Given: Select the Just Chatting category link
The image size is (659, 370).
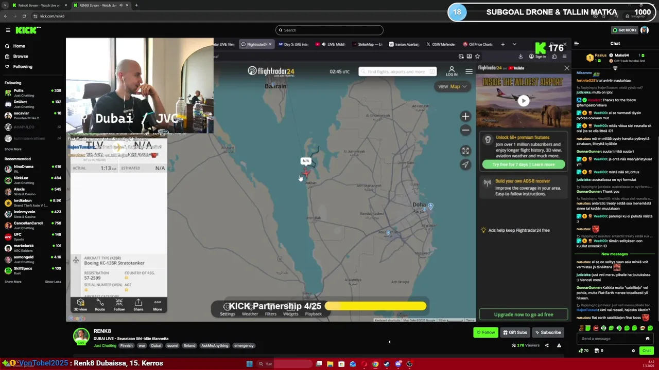Looking at the screenshot, I should pos(105,346).
